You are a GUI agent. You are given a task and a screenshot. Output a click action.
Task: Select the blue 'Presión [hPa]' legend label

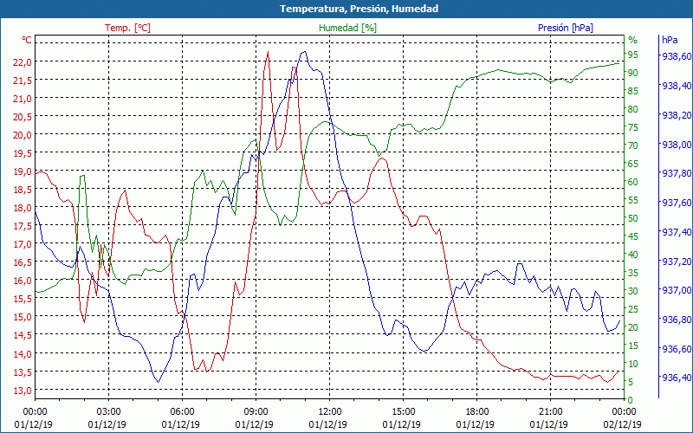[566, 28]
